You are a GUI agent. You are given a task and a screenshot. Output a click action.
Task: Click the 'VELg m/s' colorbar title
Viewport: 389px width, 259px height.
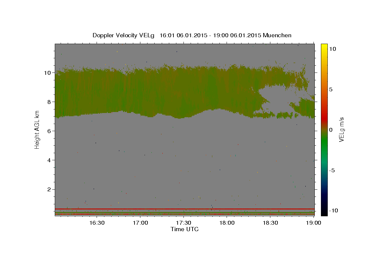pos(341,130)
